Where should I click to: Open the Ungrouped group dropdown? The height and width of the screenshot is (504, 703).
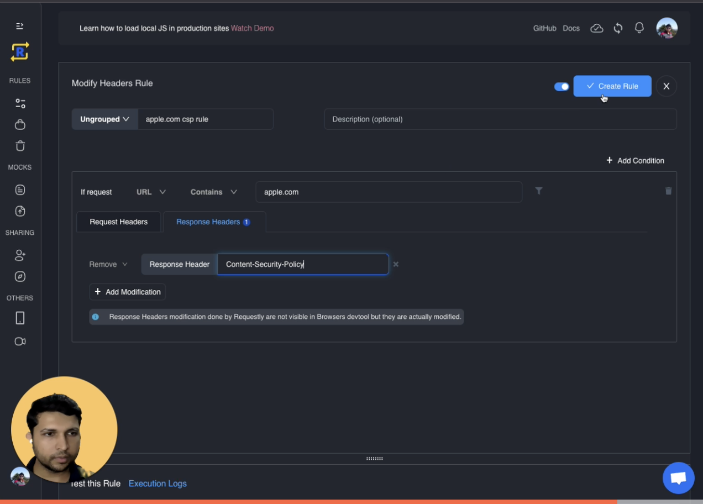[x=104, y=119]
